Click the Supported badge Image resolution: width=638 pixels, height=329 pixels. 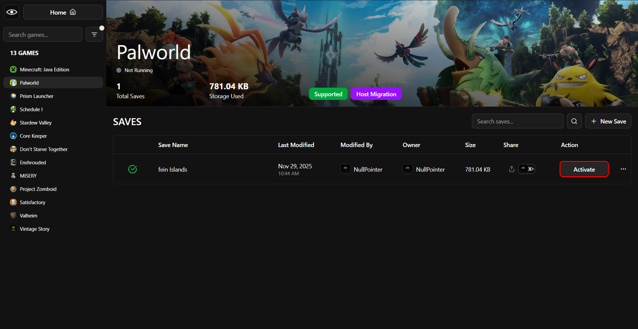328,94
